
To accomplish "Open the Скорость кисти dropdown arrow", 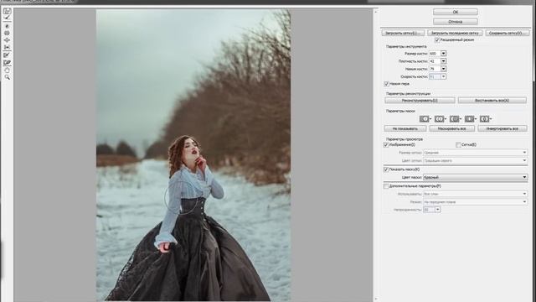I will point(443,76).
